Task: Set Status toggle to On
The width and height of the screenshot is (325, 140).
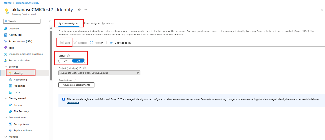Action: [x=78, y=61]
